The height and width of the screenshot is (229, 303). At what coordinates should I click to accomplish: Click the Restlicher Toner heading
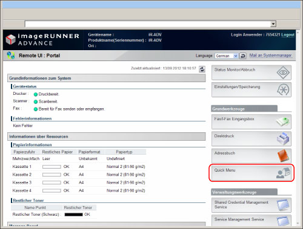coord(28,201)
